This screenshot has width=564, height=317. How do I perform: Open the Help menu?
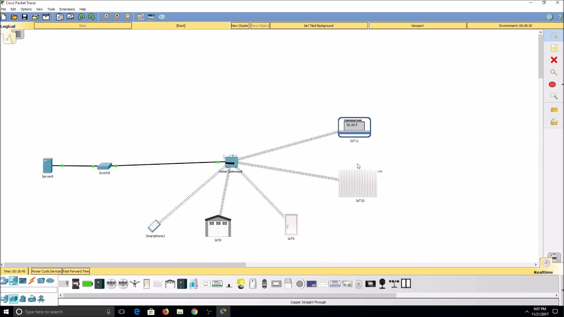pos(82,9)
